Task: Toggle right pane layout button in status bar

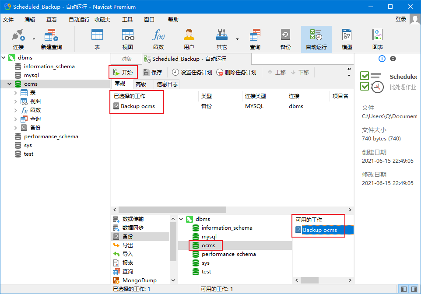Action: pos(413,289)
